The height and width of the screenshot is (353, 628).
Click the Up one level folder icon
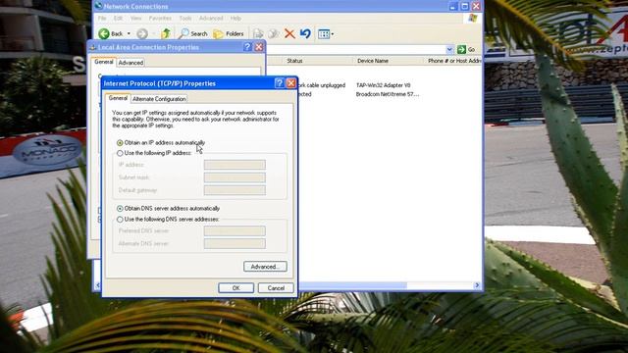click(166, 34)
